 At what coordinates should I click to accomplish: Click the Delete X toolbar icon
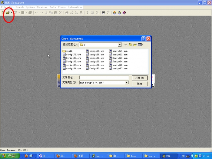click(x=60, y=13)
